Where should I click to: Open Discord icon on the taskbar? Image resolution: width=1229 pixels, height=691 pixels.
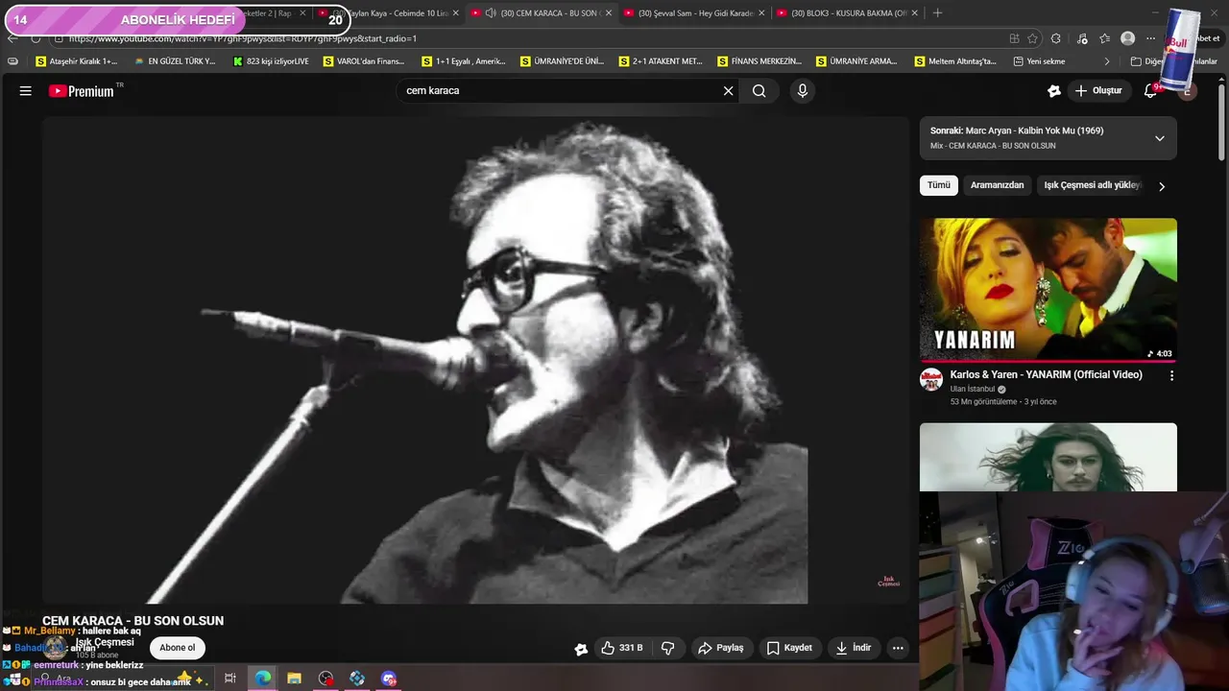click(x=389, y=679)
